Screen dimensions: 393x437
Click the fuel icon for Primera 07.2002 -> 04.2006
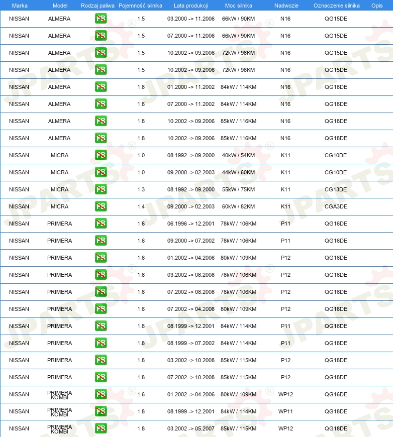tap(101, 309)
